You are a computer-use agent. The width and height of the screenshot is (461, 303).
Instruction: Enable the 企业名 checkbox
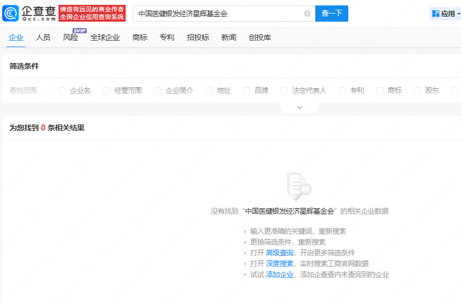click(62, 91)
